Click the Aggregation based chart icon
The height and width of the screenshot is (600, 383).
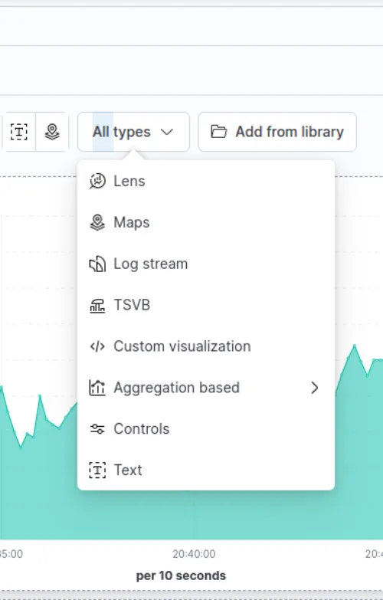(97, 388)
